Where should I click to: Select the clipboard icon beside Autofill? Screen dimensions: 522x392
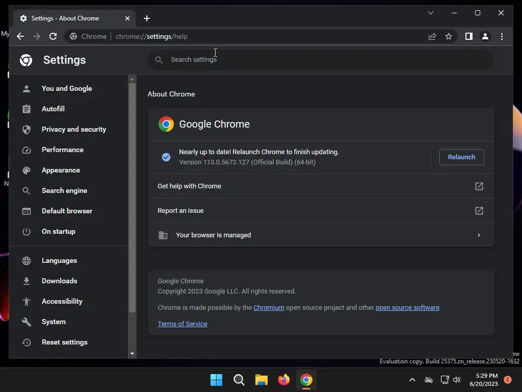point(27,109)
